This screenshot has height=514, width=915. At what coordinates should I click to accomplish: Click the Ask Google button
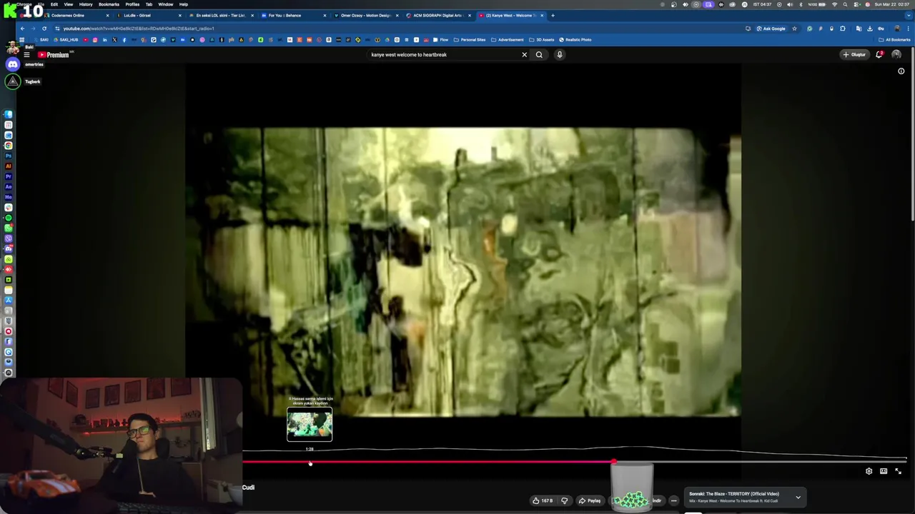click(x=771, y=29)
